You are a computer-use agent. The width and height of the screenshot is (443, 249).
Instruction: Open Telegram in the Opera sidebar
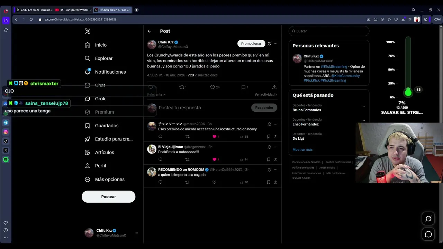coord(6,122)
